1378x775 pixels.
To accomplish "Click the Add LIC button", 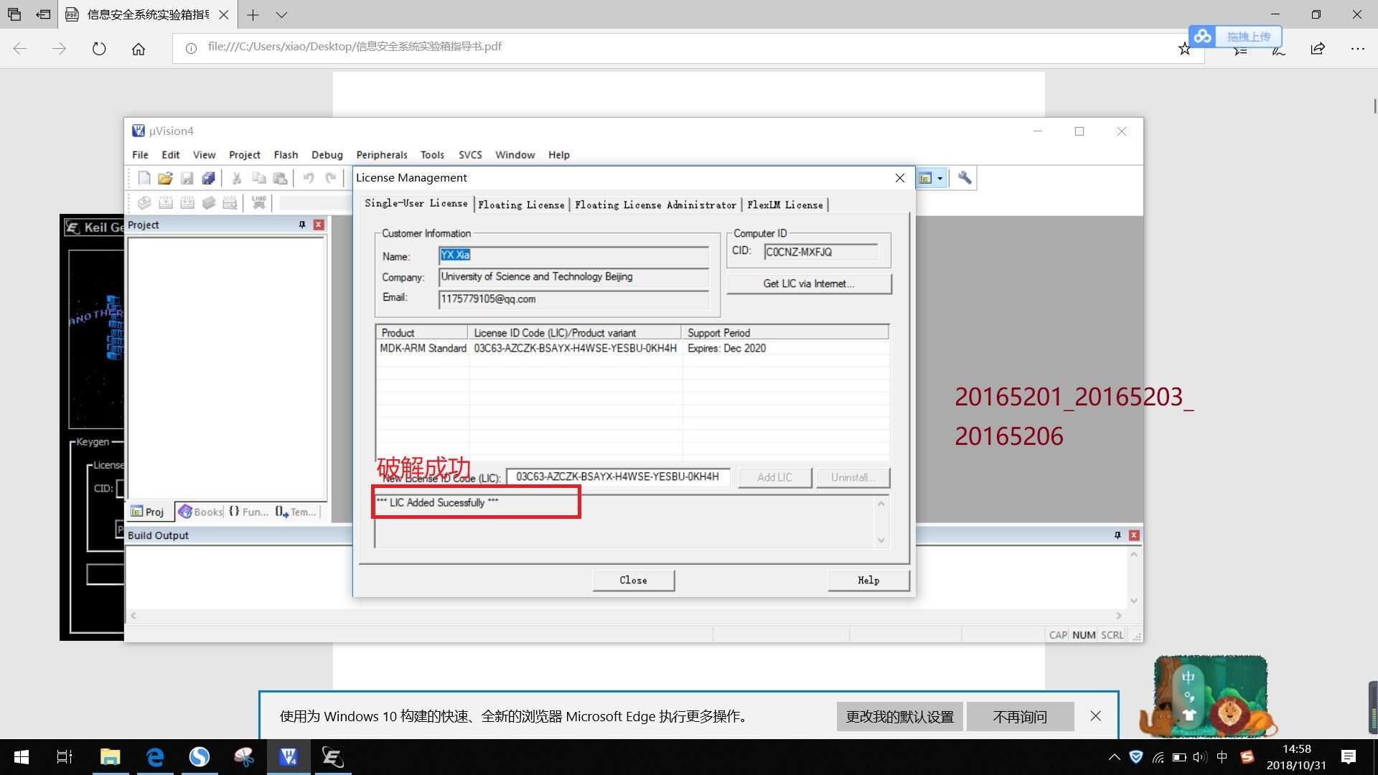I will [774, 478].
